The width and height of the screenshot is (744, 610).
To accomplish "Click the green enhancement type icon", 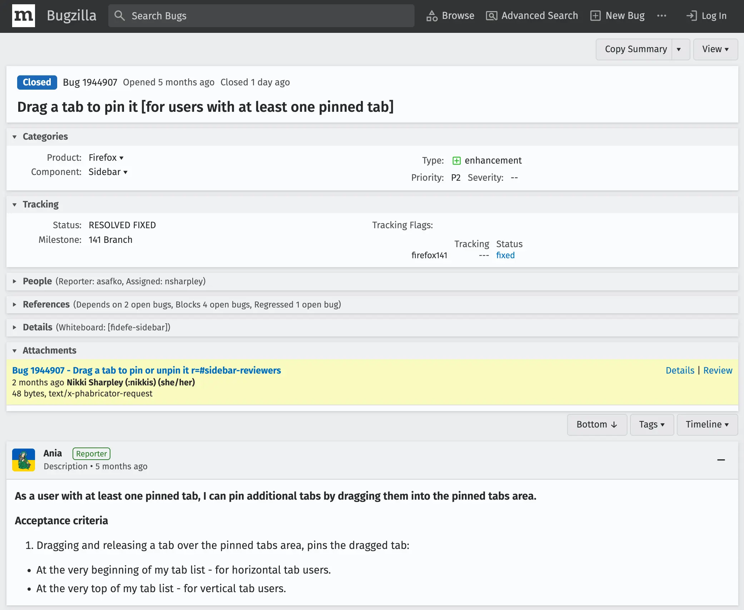I will (x=456, y=161).
